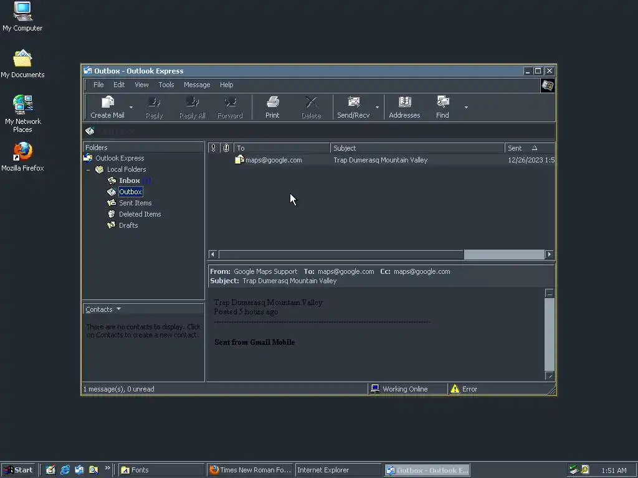Image resolution: width=638 pixels, height=478 pixels.
Task: Click Cc address maps@google.com in preview header
Action: click(x=422, y=271)
